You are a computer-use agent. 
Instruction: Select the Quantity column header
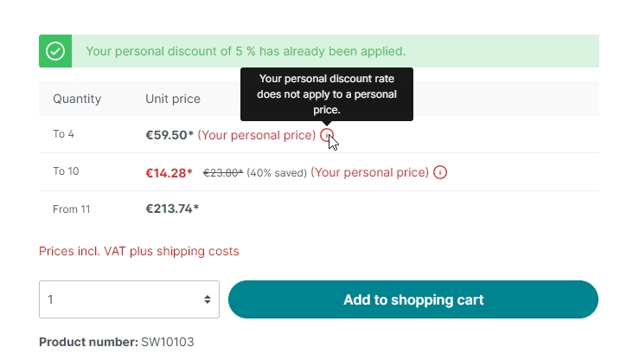pyautogui.click(x=77, y=99)
